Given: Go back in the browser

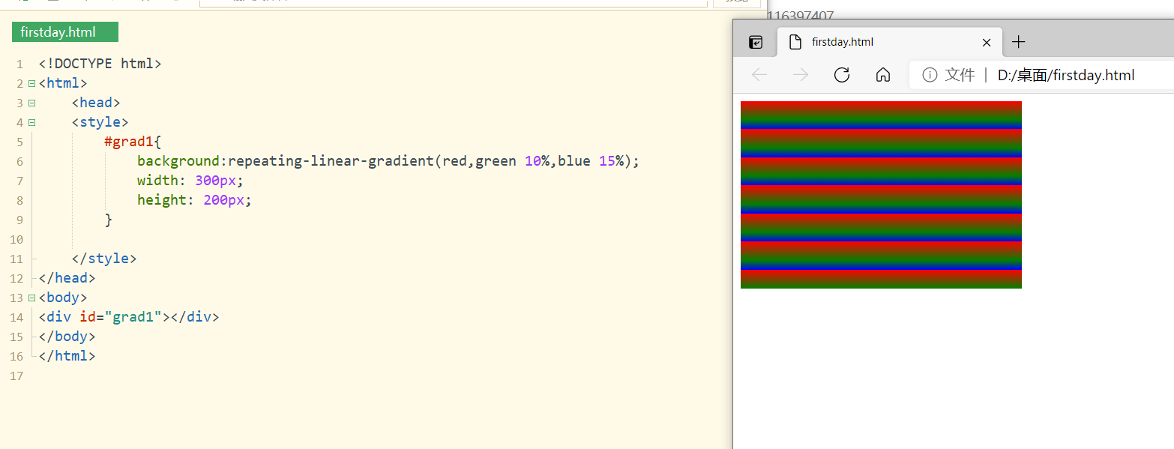Looking at the screenshot, I should tap(759, 75).
